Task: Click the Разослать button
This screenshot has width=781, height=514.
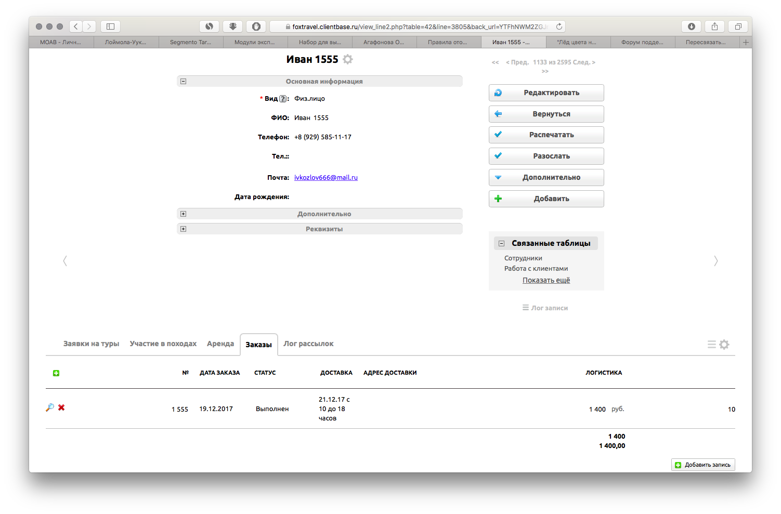Action: [x=546, y=156]
